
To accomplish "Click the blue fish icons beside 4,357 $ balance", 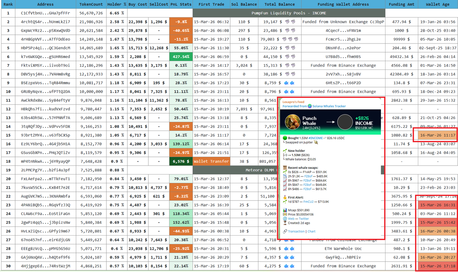I will pyautogui.click(x=289, y=257).
